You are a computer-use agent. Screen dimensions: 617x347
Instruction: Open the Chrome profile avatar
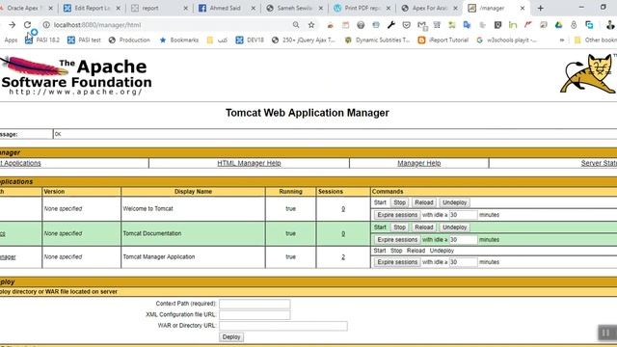(x=610, y=25)
